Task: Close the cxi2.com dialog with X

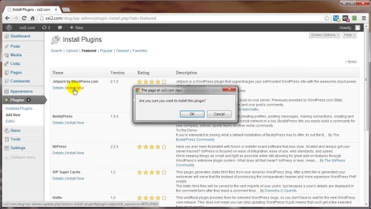Action: tap(229, 89)
